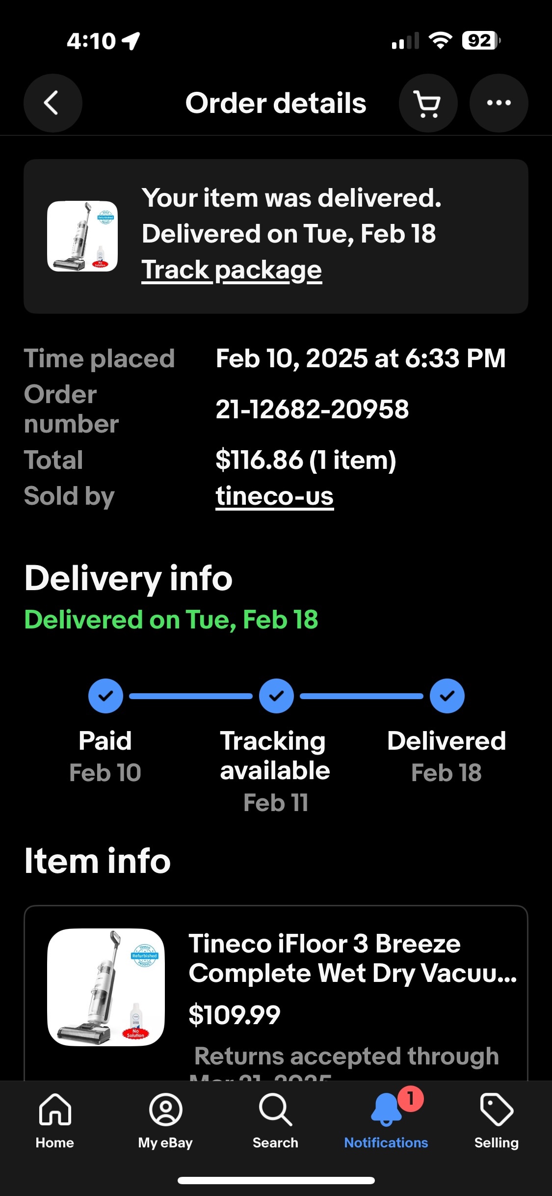Screen dimensions: 552x1196
Task: Tap the Paid step checkmark
Action: coord(105,696)
